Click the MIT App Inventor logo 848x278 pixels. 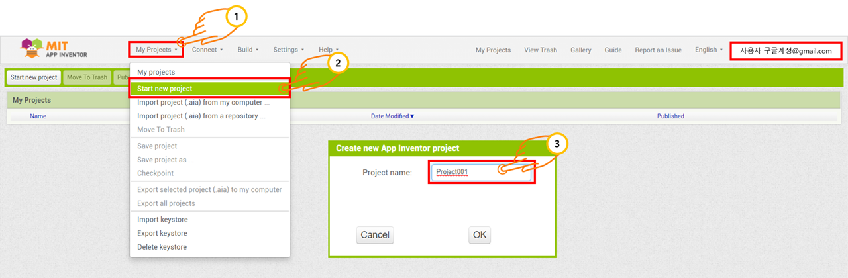coord(54,48)
